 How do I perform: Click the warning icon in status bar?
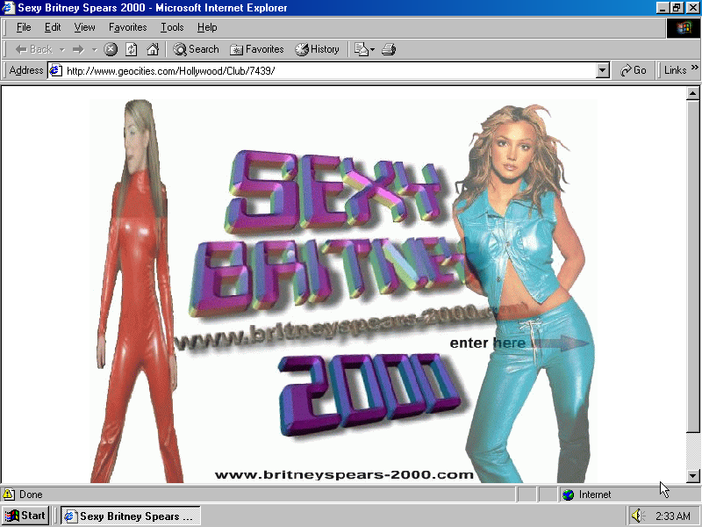click(x=9, y=495)
